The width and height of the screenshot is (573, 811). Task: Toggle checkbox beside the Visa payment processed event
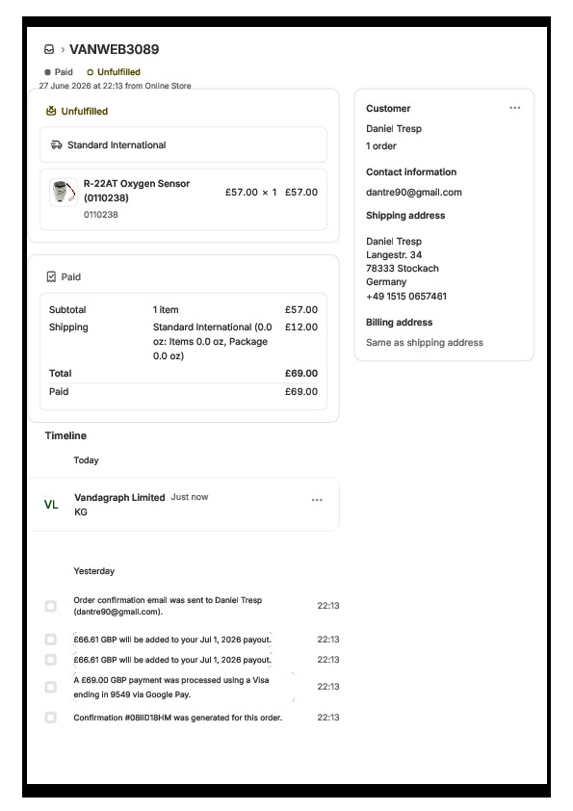(51, 687)
